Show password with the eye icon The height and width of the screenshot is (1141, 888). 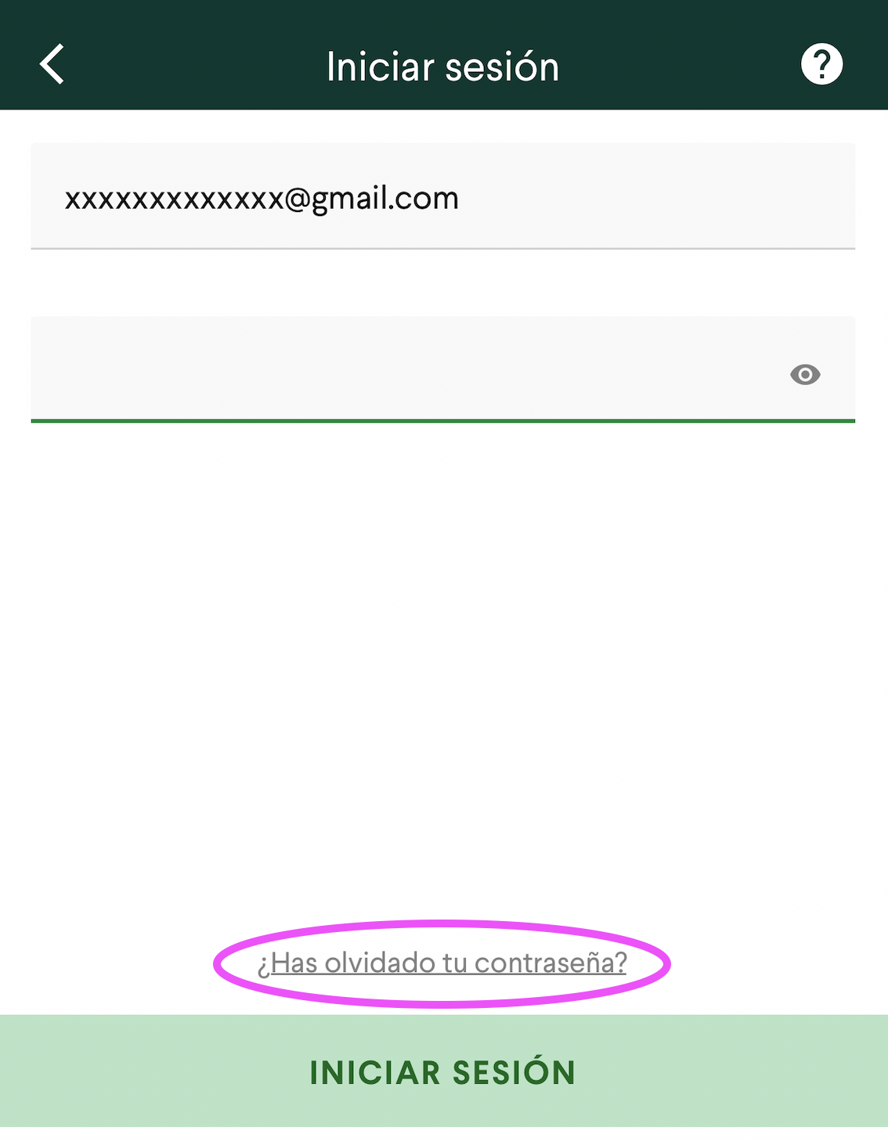(x=805, y=375)
